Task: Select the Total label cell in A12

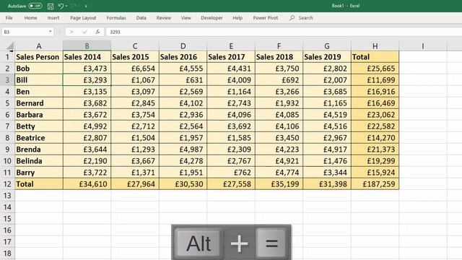Action: (x=38, y=184)
